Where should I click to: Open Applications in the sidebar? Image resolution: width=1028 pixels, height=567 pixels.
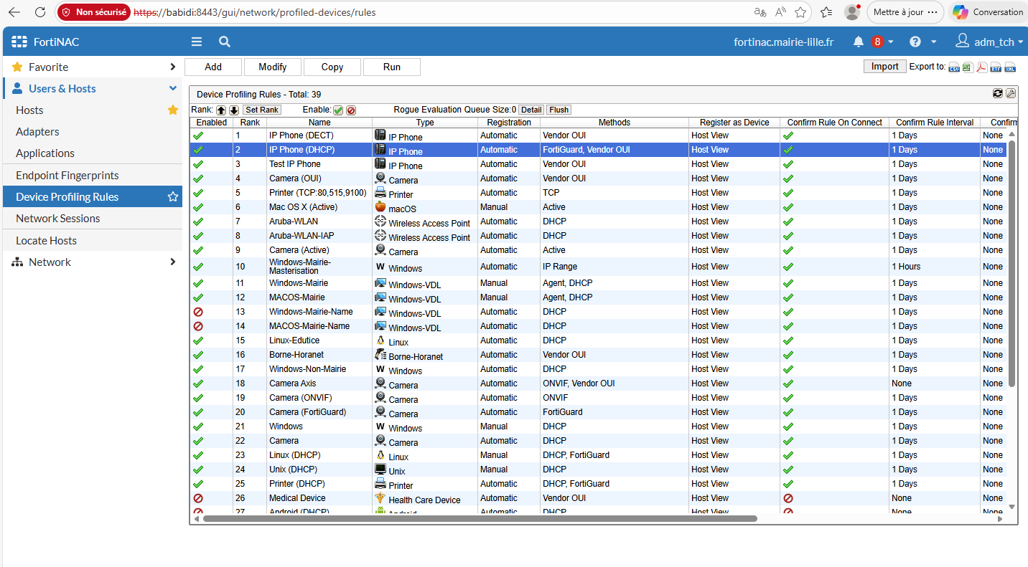point(45,153)
